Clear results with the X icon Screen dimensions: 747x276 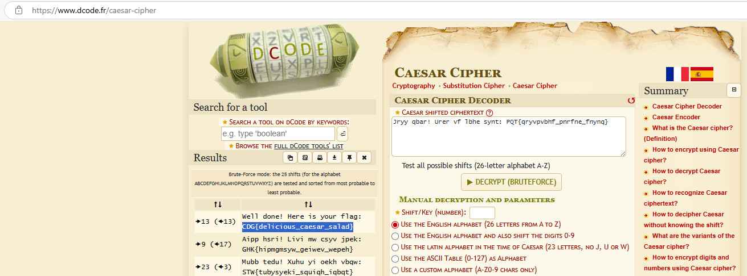coord(364,157)
